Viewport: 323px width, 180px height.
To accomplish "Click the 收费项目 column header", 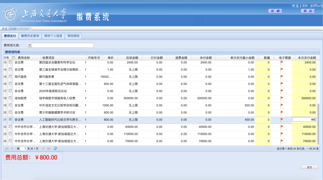I will [x=48, y=58].
